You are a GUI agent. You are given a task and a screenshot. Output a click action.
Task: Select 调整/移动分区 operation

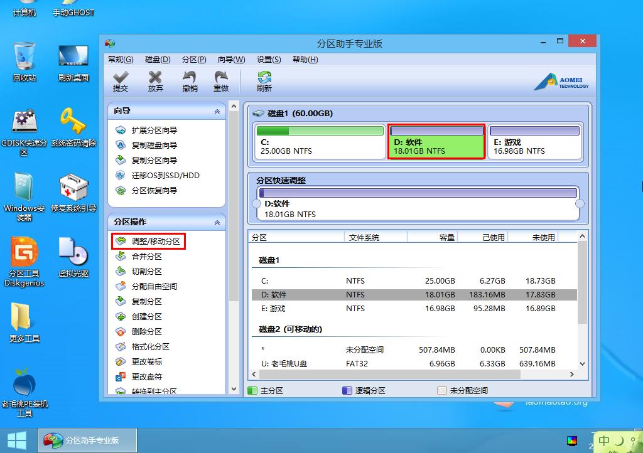click(155, 241)
